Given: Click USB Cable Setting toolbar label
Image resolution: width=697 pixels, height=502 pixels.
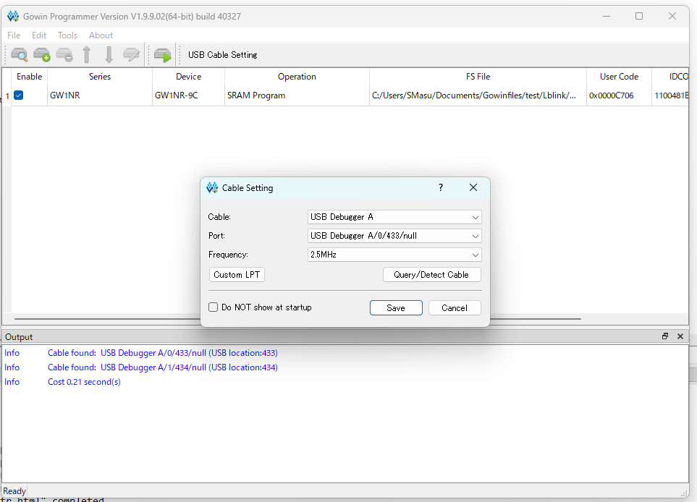Looking at the screenshot, I should click(223, 55).
